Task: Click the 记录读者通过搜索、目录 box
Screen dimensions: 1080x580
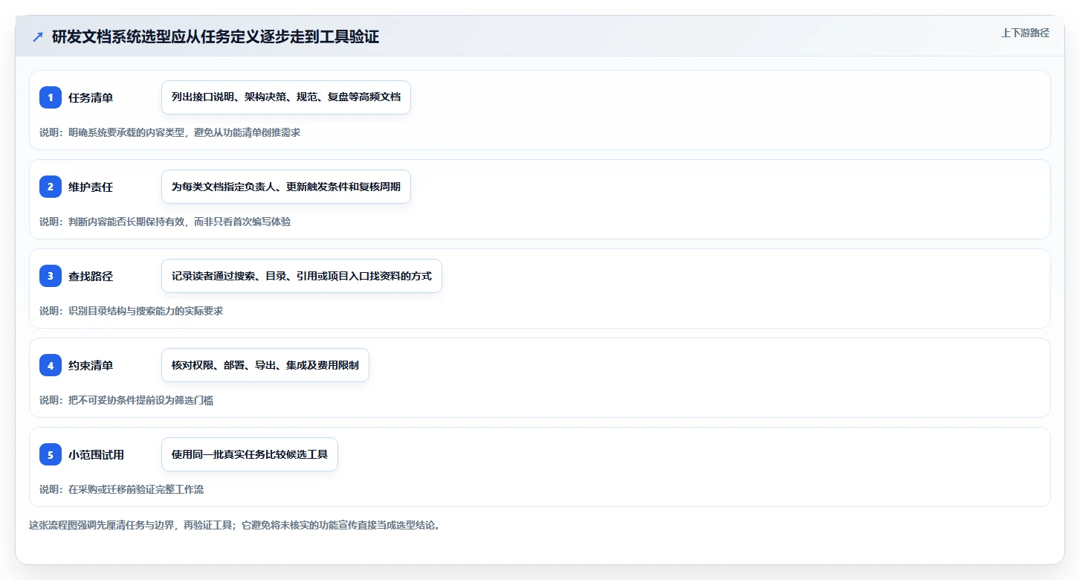Action: (x=302, y=276)
